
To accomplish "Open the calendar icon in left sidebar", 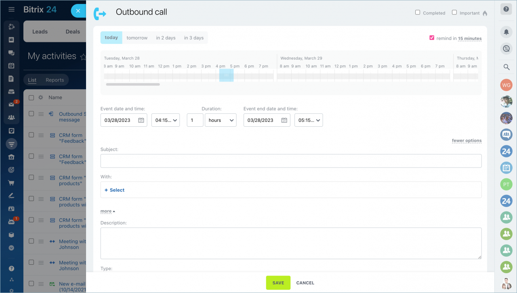I will pyautogui.click(x=11, y=65).
